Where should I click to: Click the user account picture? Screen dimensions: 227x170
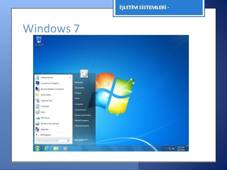coord(84,74)
